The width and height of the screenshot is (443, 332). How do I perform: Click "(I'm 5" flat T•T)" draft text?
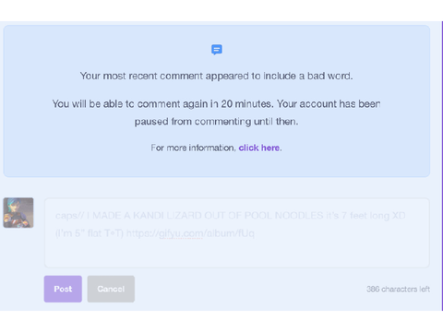(x=90, y=233)
